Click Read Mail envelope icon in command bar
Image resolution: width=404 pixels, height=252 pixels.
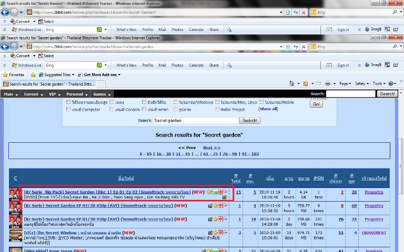[319, 83]
